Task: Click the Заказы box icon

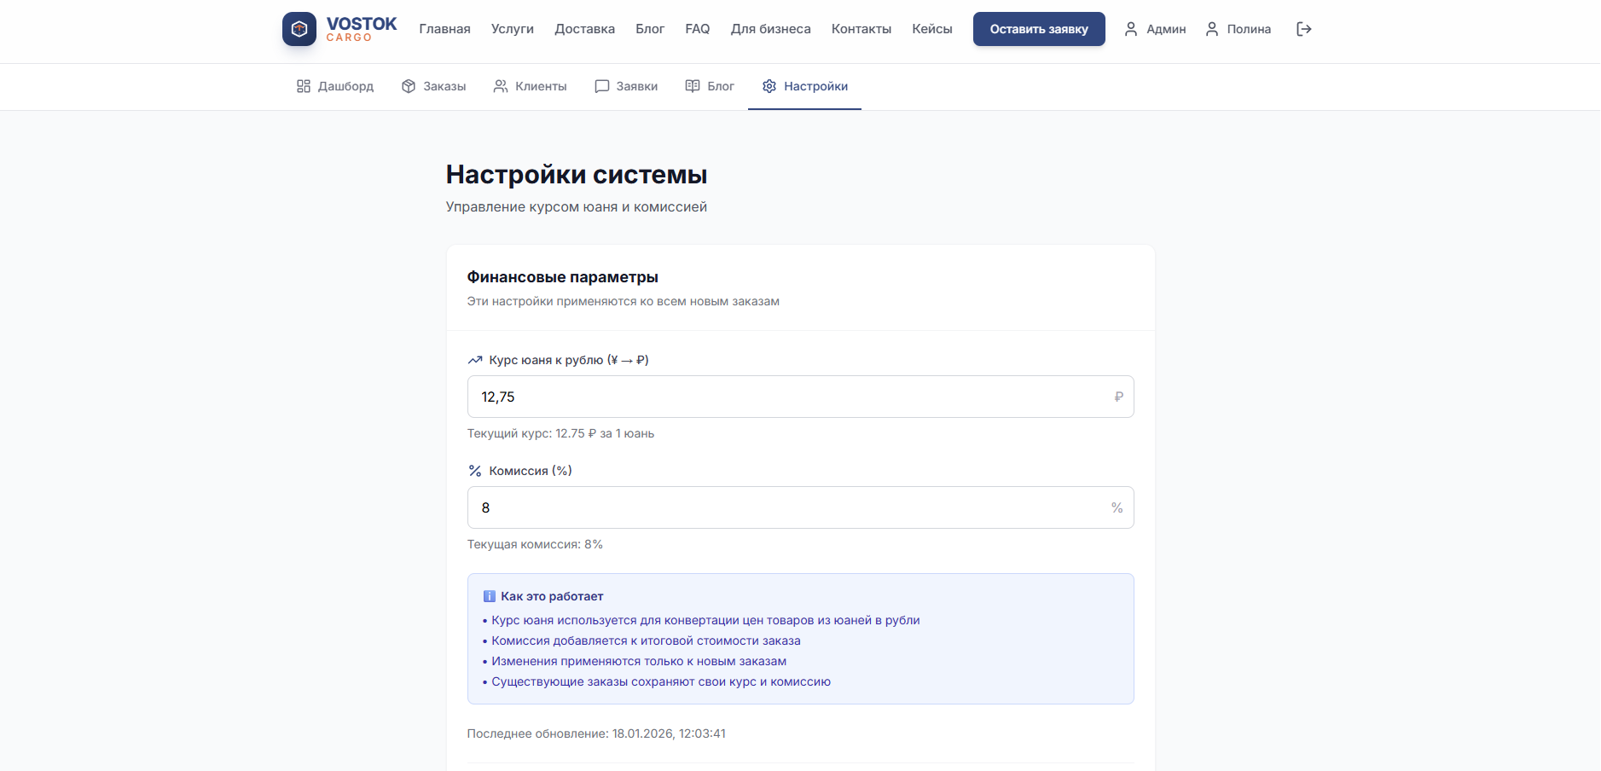Action: 409,86
